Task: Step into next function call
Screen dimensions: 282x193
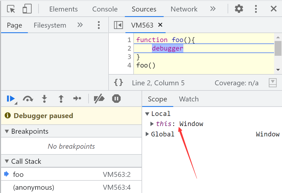Action: click(x=44, y=99)
